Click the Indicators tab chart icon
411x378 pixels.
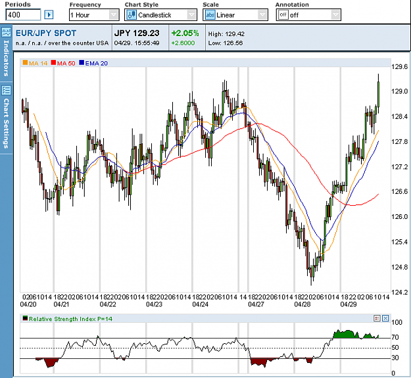click(6, 32)
